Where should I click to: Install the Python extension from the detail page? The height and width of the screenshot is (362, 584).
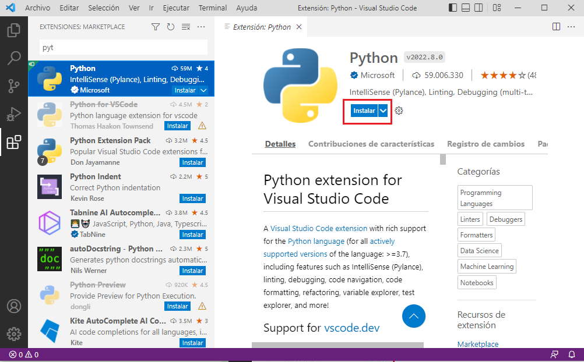pyautogui.click(x=364, y=111)
